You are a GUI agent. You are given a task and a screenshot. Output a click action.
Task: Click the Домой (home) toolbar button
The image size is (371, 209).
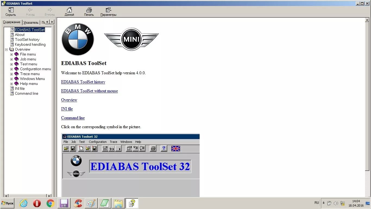[69, 12]
